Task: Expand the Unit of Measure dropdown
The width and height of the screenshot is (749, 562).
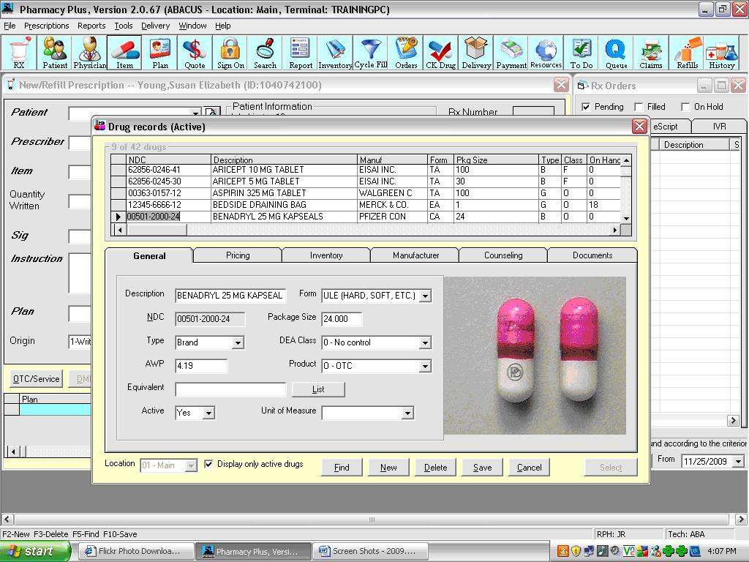Action: pyautogui.click(x=407, y=413)
